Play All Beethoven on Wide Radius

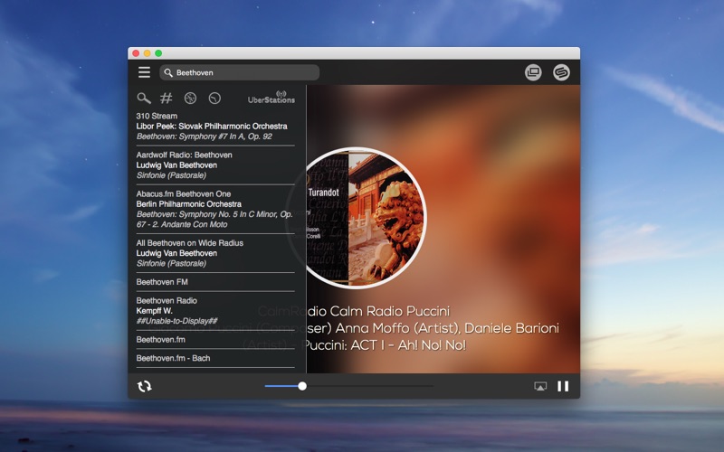189,243
